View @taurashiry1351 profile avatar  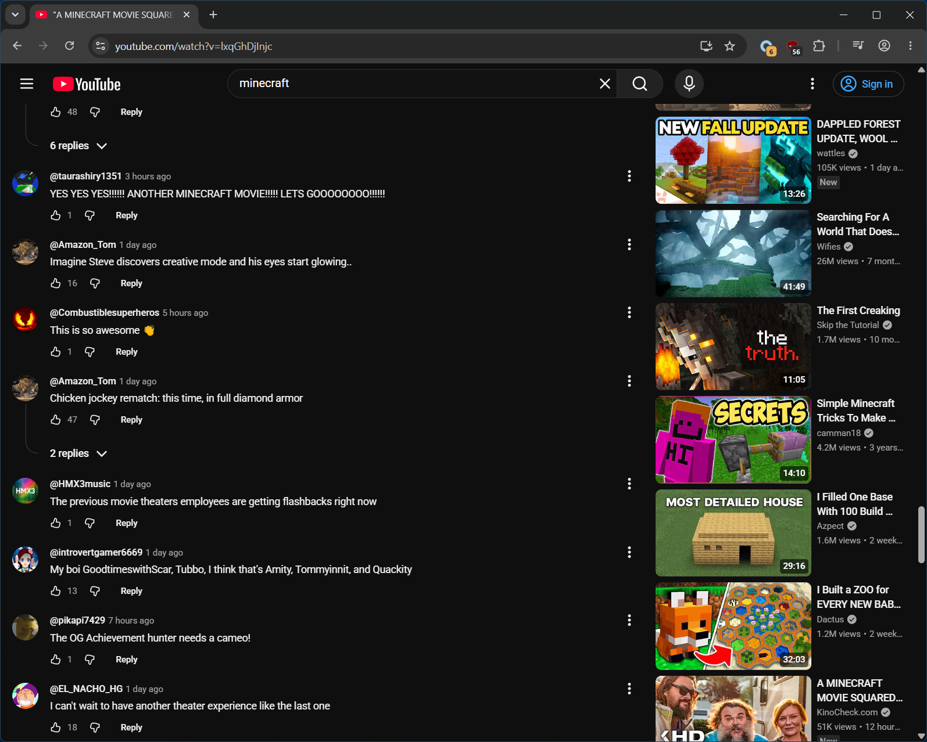pyautogui.click(x=26, y=183)
